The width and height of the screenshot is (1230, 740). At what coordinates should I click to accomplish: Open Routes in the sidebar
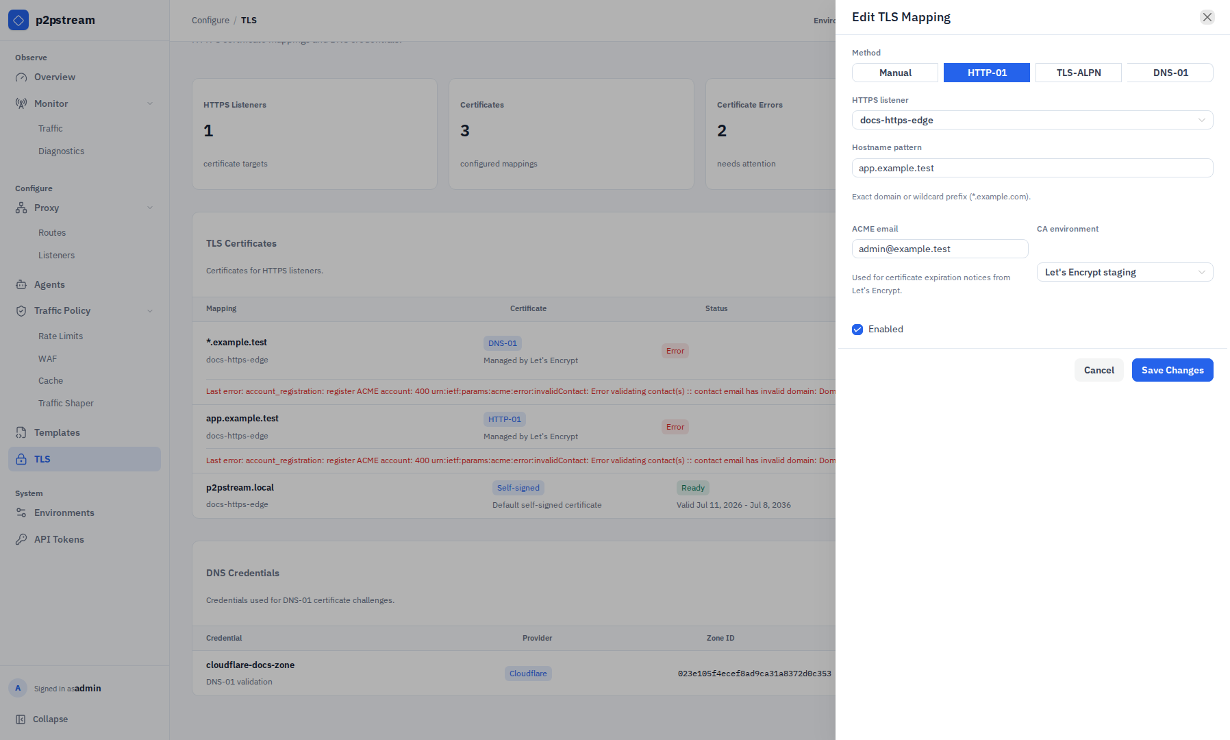(x=52, y=232)
